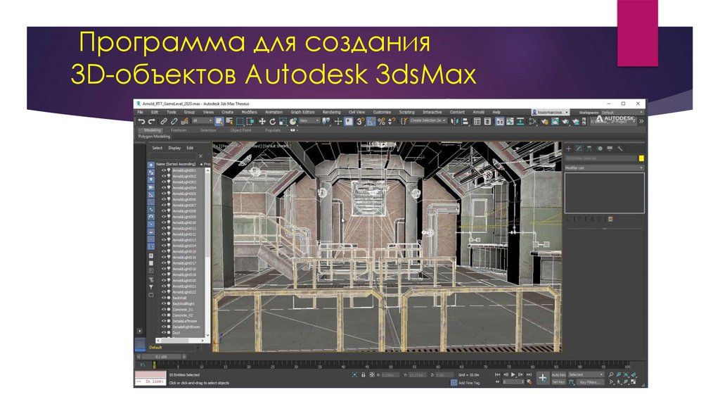Open the Material Editor teapot icon
This screenshot has width=720, height=404.
coord(545,121)
